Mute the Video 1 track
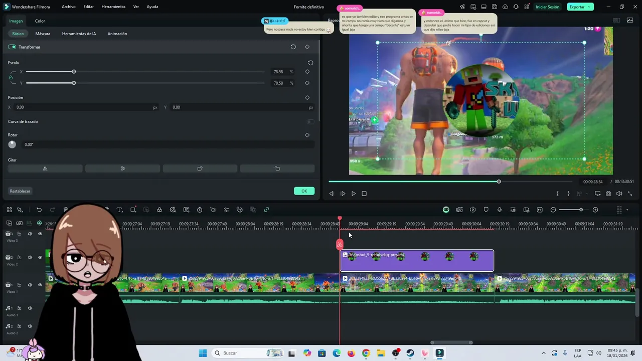The width and height of the screenshot is (642, 361). [x=30, y=285]
